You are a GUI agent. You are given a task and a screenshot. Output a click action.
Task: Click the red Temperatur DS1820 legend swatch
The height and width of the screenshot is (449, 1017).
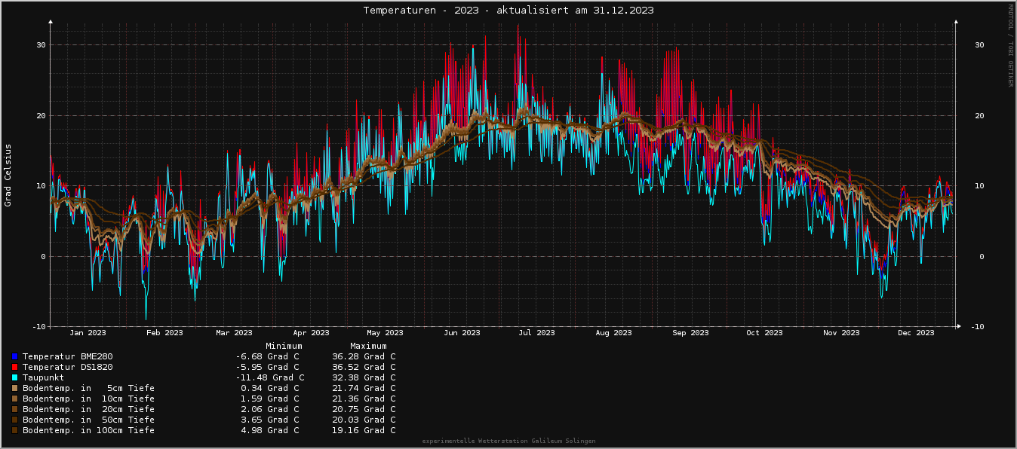click(x=14, y=367)
